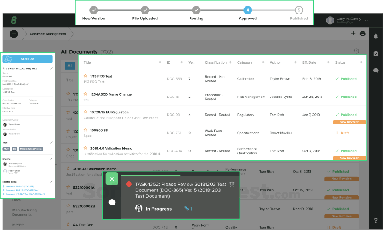Jump to the File Uploaded step
The image size is (383, 230).
145,10
